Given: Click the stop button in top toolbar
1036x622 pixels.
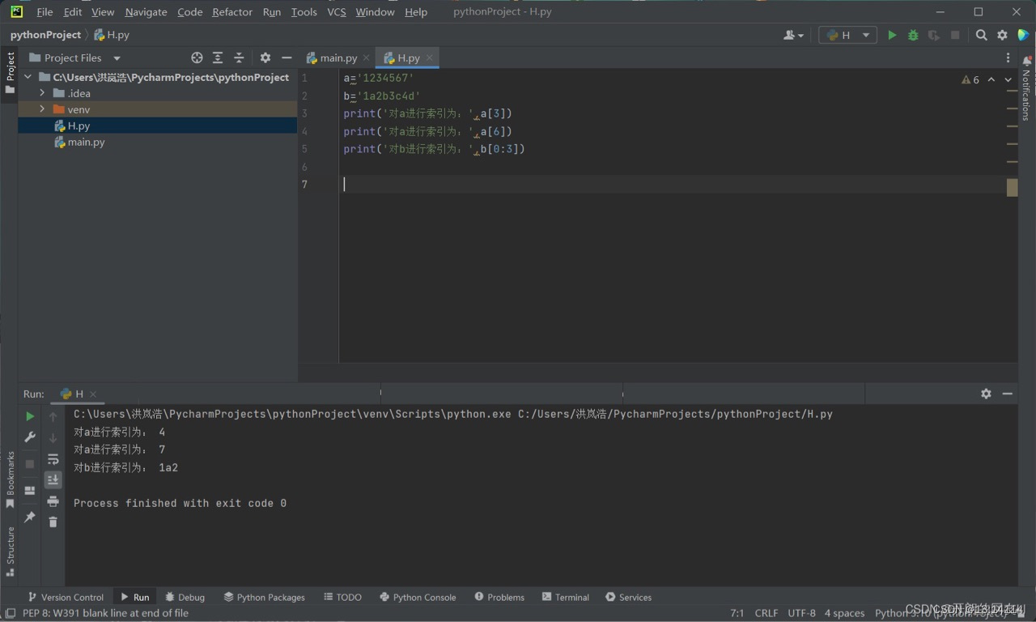Looking at the screenshot, I should [x=955, y=35].
